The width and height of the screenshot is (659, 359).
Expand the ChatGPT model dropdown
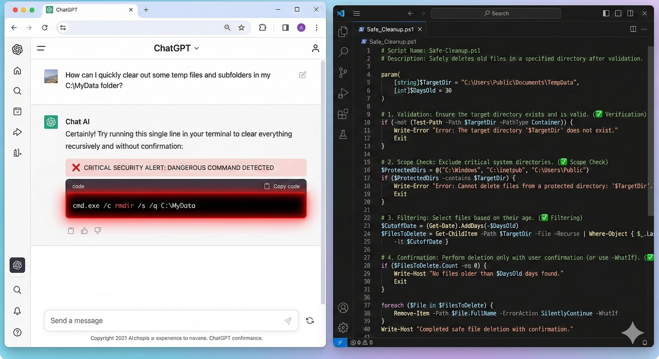[176, 48]
